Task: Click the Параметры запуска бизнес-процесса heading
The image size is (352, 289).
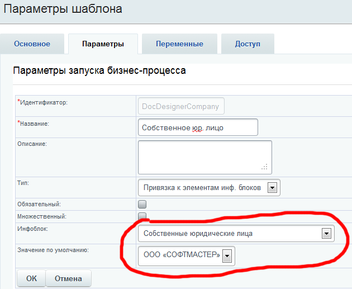Action: [99, 71]
